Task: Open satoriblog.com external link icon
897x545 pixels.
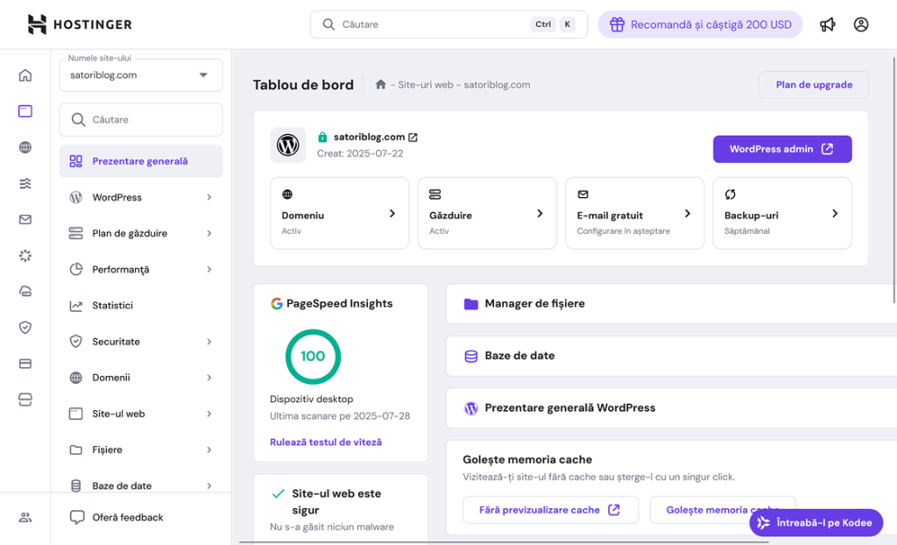Action: click(x=413, y=138)
